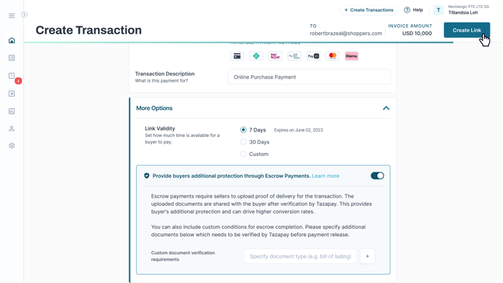This screenshot has height=283, width=503.
Task: Open the user profile sidebar icon
Action: pos(12,128)
